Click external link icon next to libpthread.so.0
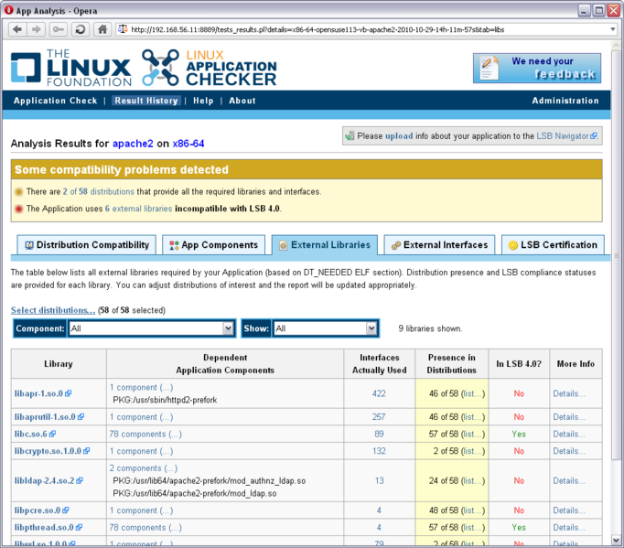624x548 pixels. point(79,528)
